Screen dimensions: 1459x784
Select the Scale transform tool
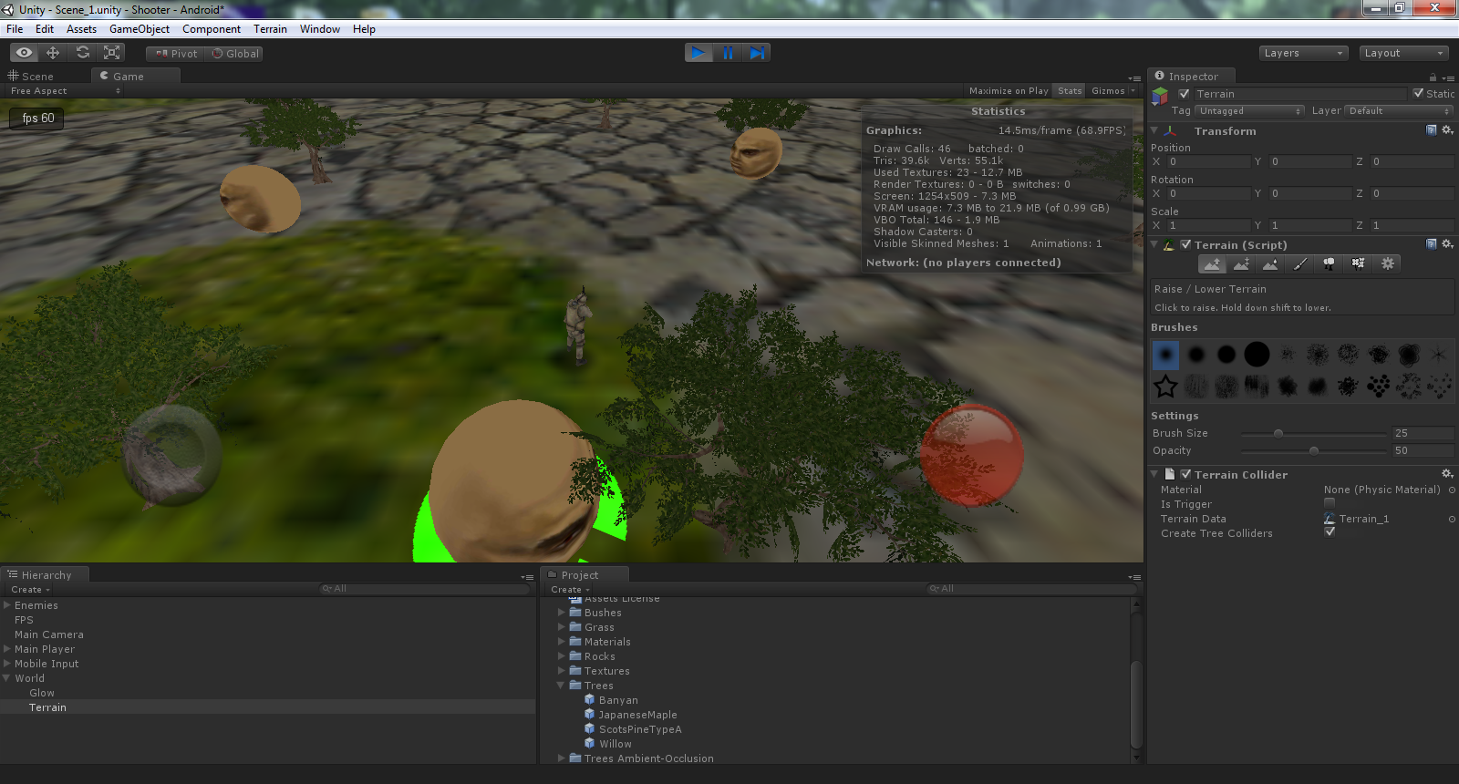(x=112, y=53)
